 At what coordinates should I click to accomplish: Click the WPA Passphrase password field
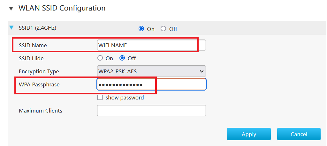(x=151, y=84)
